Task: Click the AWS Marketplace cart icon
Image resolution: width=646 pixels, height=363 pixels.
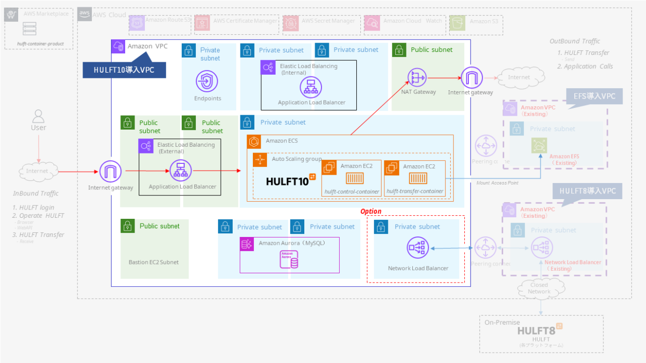Action: (12, 15)
